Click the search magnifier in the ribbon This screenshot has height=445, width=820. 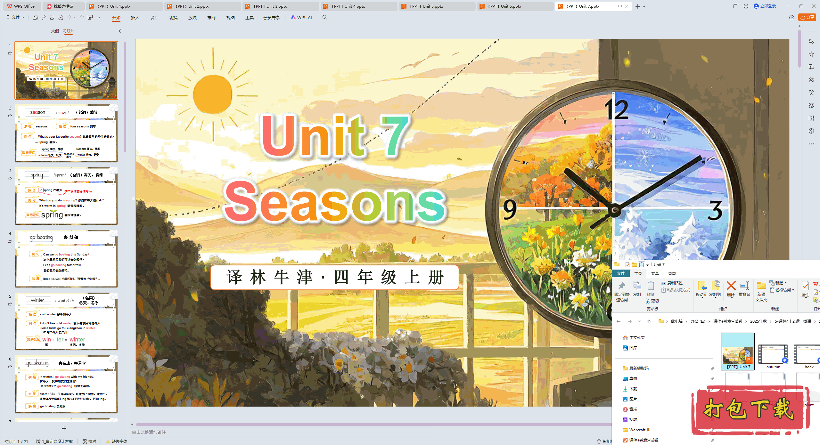[x=324, y=18]
